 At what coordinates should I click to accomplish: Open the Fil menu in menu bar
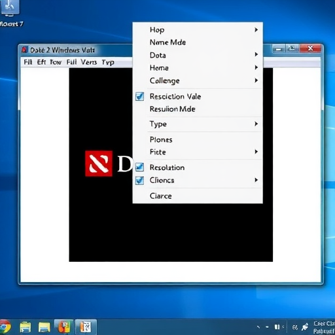28,62
